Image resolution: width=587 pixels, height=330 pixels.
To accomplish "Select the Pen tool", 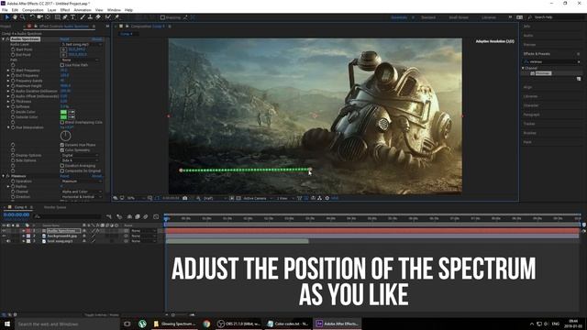I will click(65, 17).
